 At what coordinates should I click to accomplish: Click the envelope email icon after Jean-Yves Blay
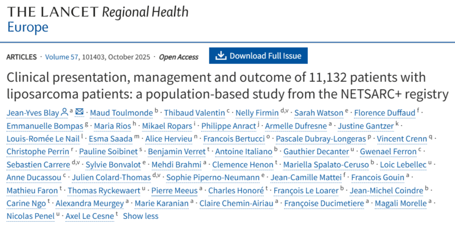[79, 111]
